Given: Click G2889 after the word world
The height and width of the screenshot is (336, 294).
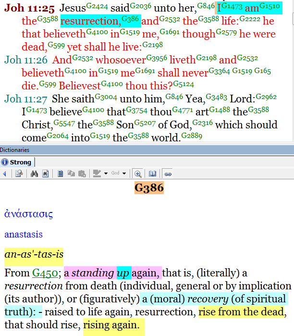Looking at the screenshot, I should point(192,136).
